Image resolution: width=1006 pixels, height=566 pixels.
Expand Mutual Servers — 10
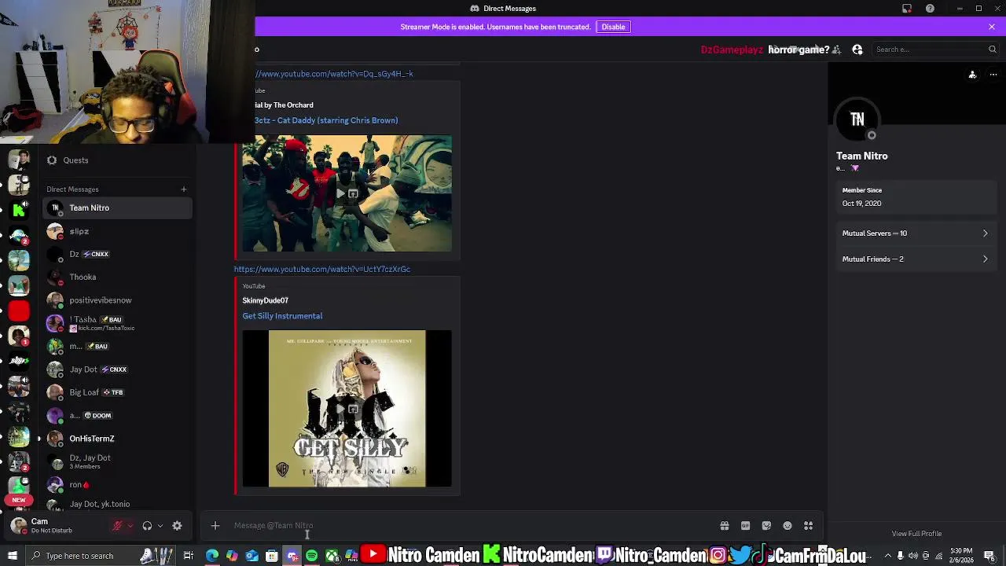[916, 233]
